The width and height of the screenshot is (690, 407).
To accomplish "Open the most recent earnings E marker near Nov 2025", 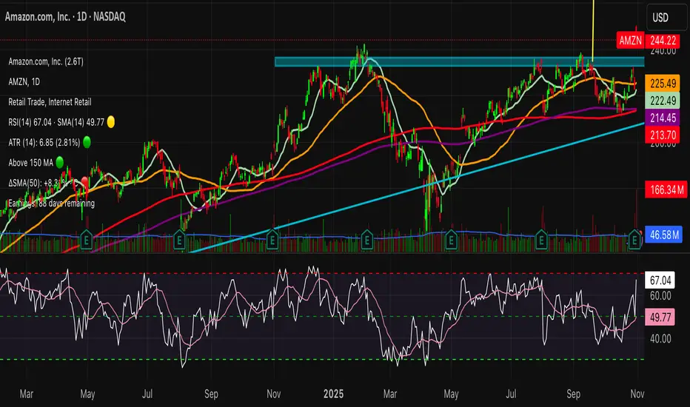I will pos(634,240).
